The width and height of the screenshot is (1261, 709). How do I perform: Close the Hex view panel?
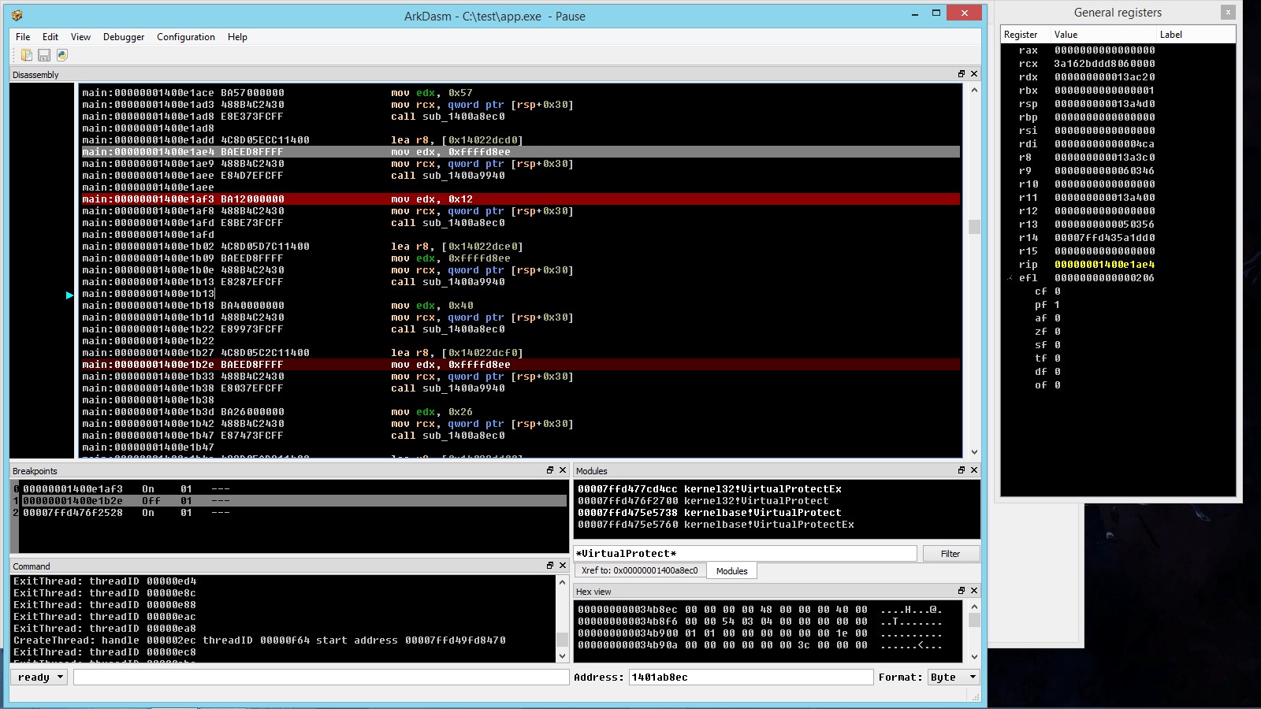(974, 591)
